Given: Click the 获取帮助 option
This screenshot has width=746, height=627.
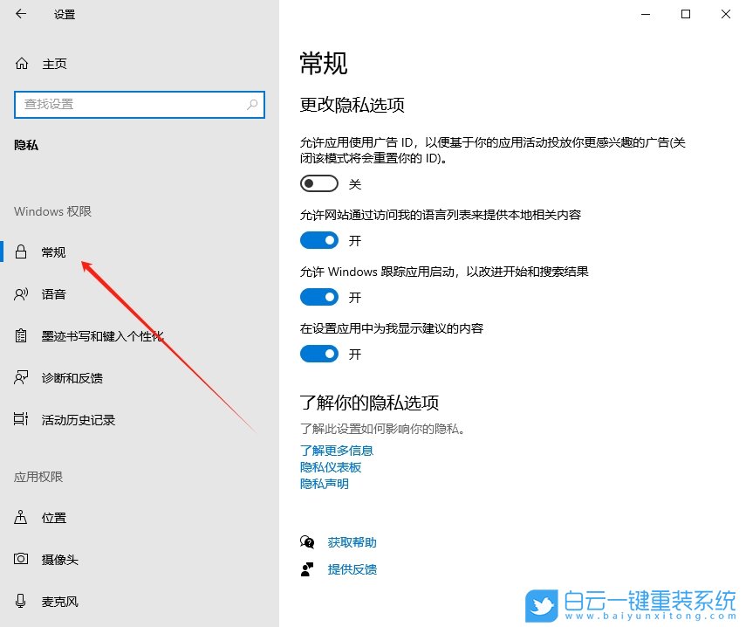Looking at the screenshot, I should click(x=352, y=541).
